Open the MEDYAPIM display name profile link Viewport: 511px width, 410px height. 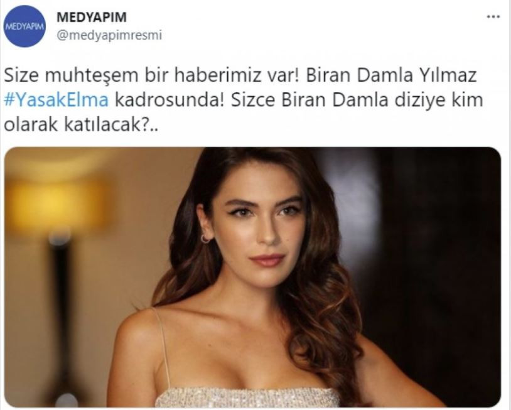point(92,18)
